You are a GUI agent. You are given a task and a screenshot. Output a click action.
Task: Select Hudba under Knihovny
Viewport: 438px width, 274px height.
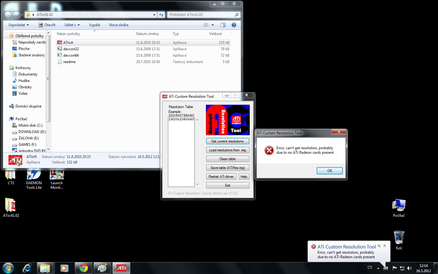21,81
